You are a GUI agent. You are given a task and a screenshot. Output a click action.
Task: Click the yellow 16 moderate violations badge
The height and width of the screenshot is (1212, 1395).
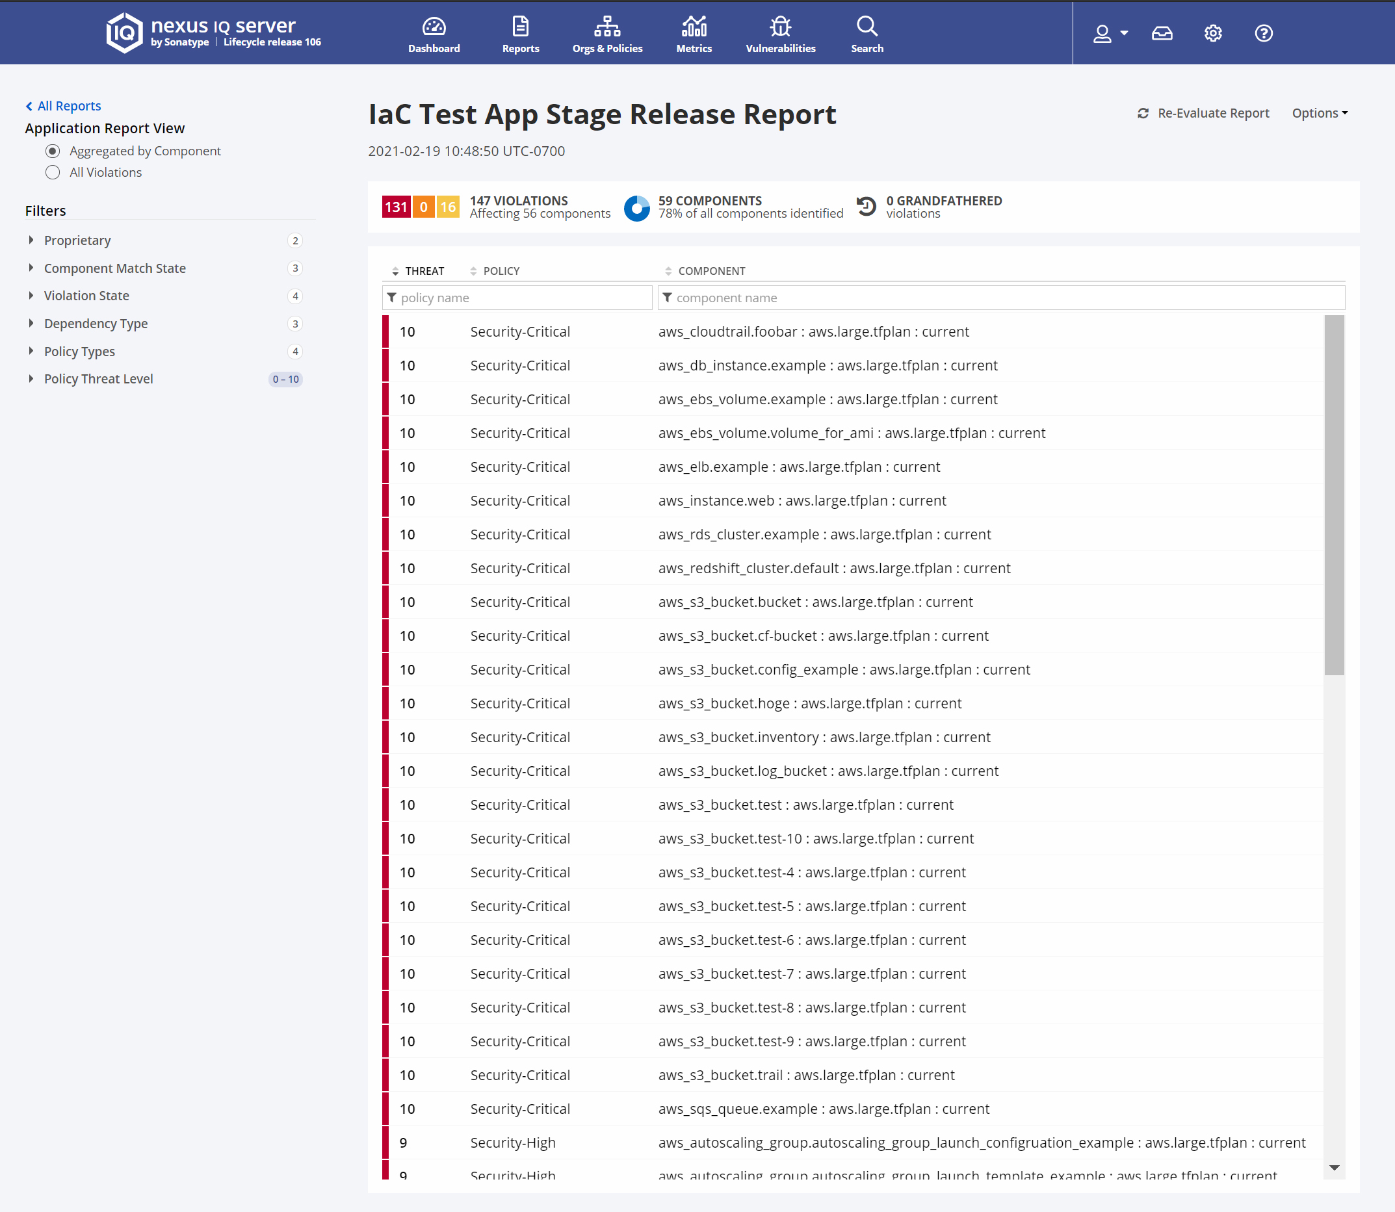(x=448, y=207)
